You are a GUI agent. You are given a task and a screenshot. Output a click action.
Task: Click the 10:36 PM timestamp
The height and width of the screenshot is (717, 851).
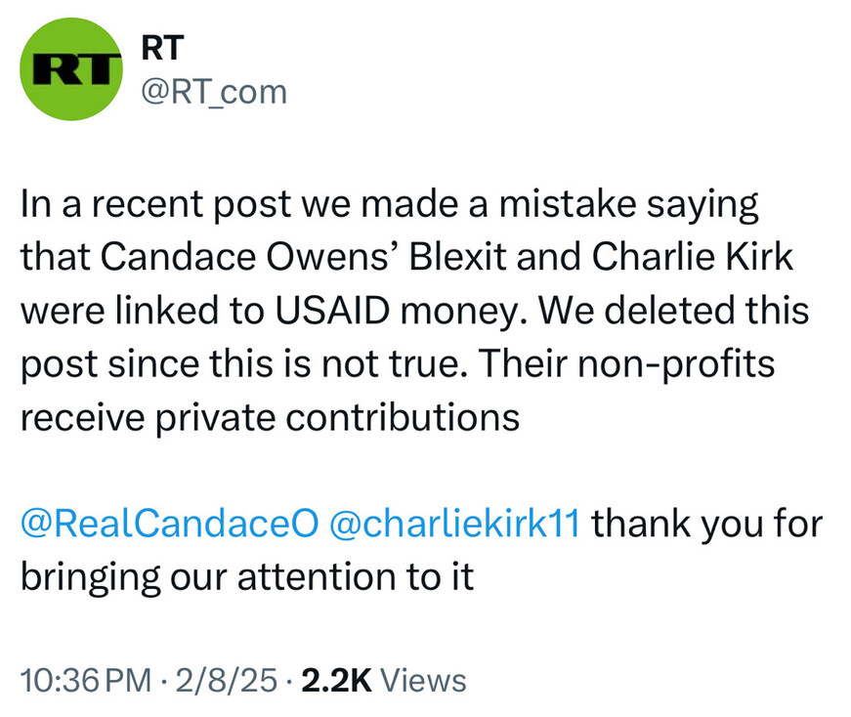pos(86,681)
